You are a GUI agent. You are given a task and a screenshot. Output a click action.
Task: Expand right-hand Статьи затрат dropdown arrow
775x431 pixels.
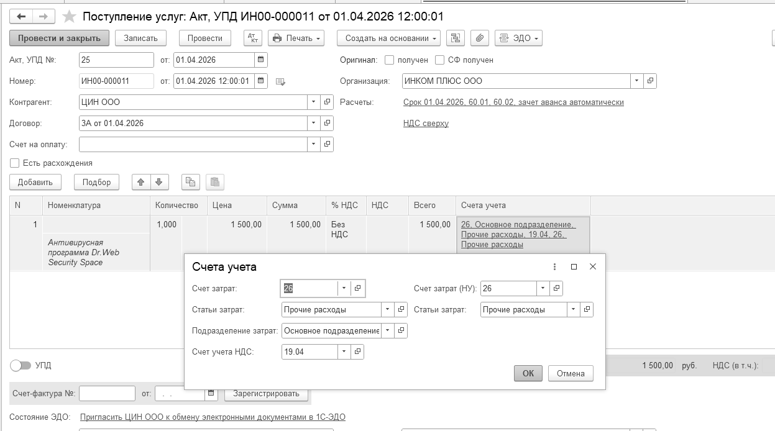point(574,309)
